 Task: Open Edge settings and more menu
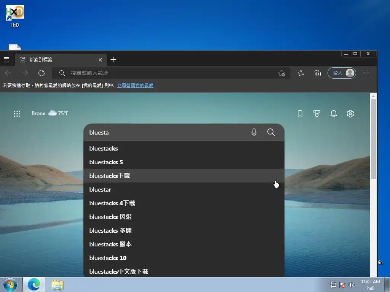click(366, 73)
